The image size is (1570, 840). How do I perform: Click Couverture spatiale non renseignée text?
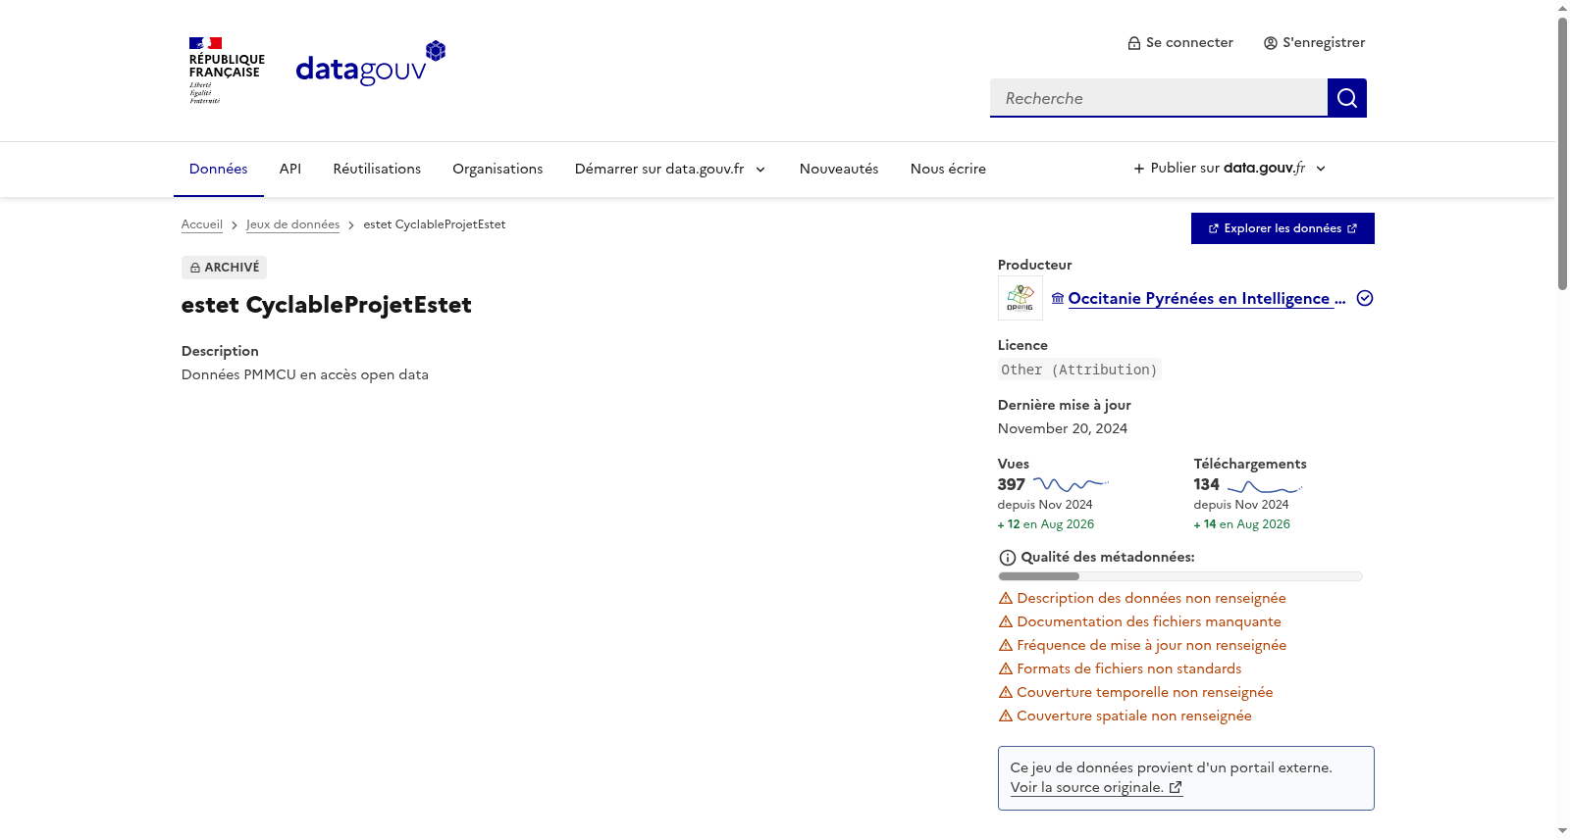click(1134, 716)
